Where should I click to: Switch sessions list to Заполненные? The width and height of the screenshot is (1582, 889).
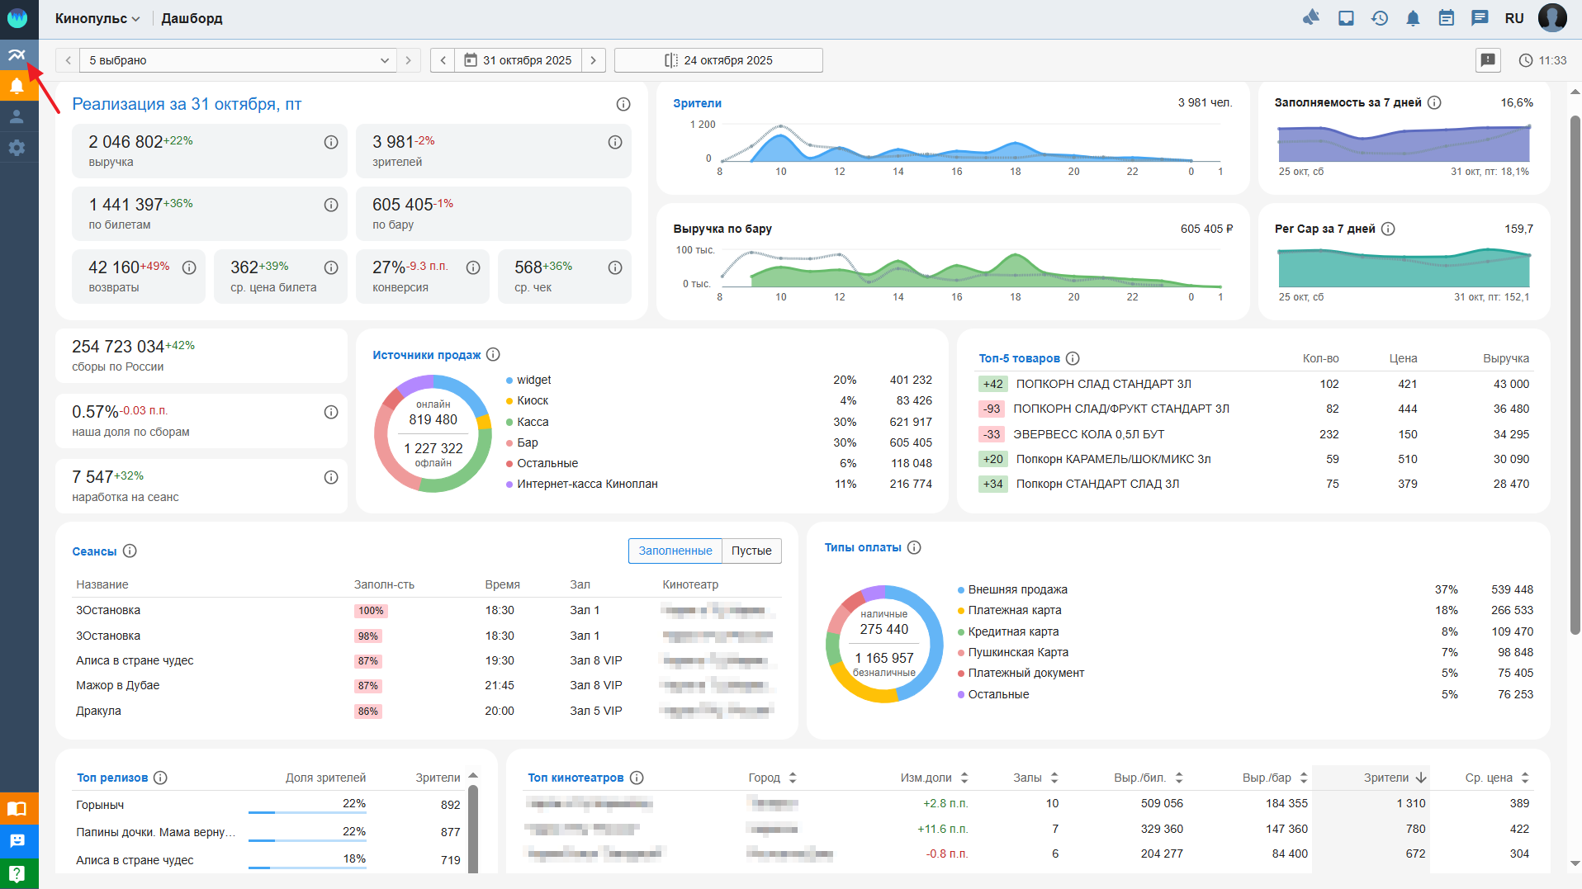point(675,551)
